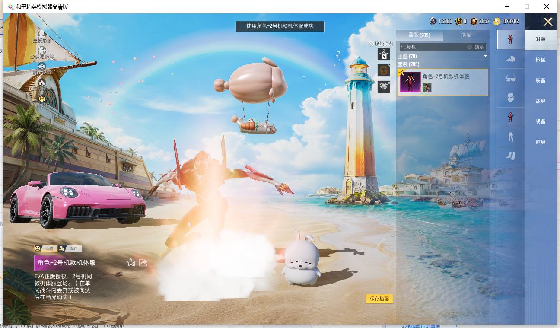The height and width of the screenshot is (328, 560).
Task: Open the 载具 vehicles tab
Action: [x=541, y=101]
